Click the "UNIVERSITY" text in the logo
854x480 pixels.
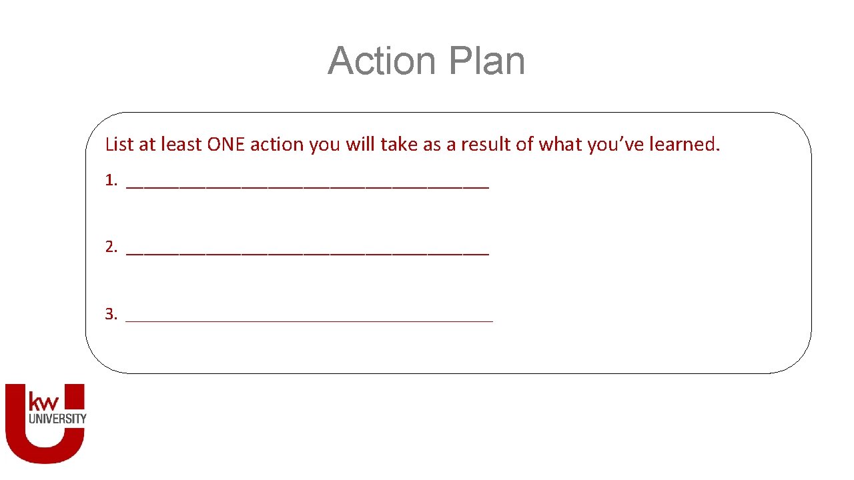pyautogui.click(x=57, y=419)
